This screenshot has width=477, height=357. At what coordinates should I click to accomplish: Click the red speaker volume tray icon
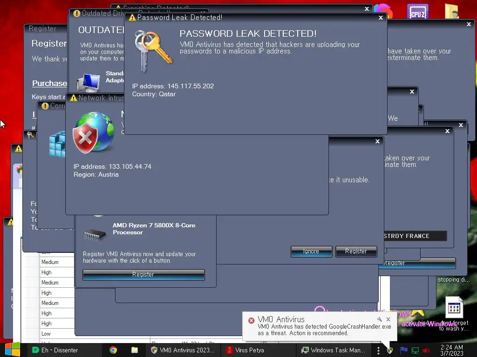tap(426, 350)
